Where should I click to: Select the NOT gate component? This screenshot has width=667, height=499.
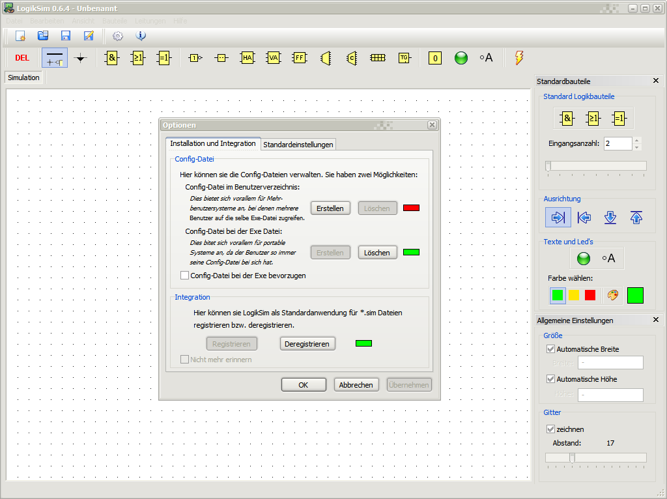pyautogui.click(x=195, y=58)
